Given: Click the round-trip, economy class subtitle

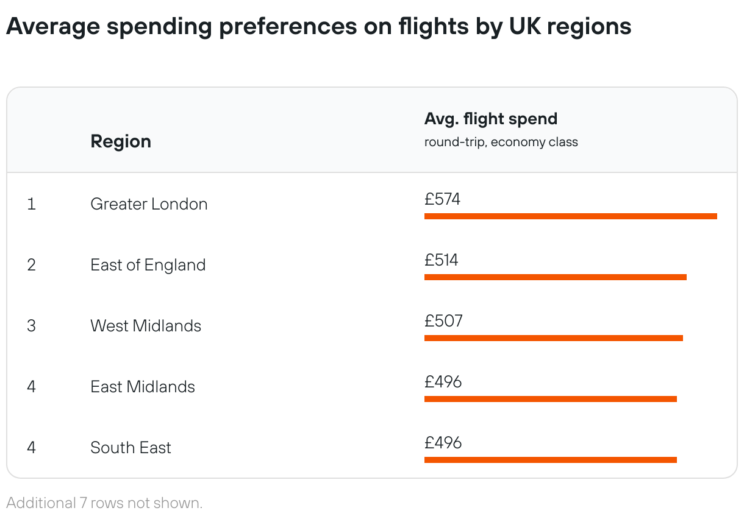Looking at the screenshot, I should coord(501,143).
